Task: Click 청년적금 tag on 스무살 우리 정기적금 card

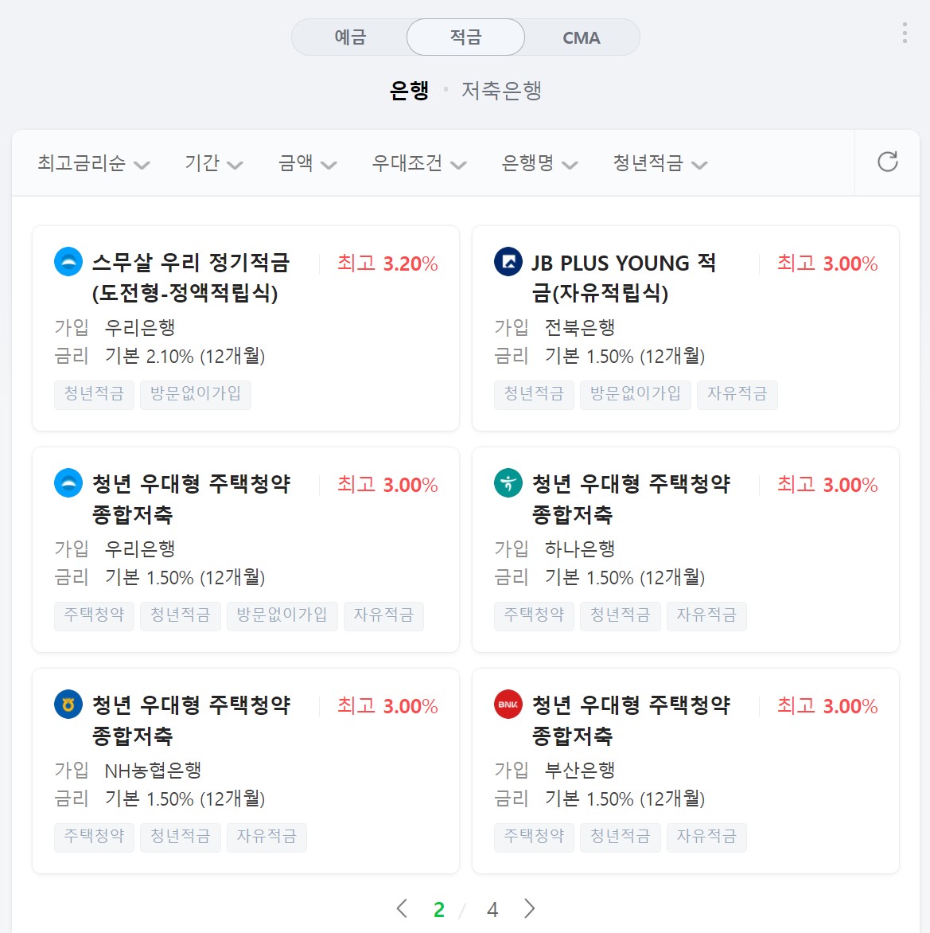Action: click(x=94, y=394)
